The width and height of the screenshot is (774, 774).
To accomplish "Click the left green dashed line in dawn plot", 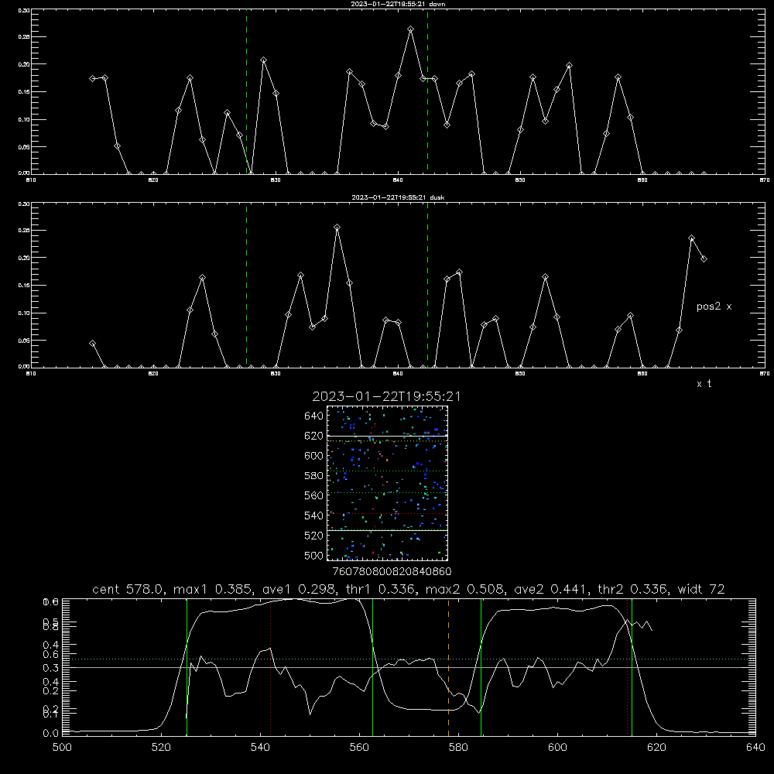I will point(247,91).
